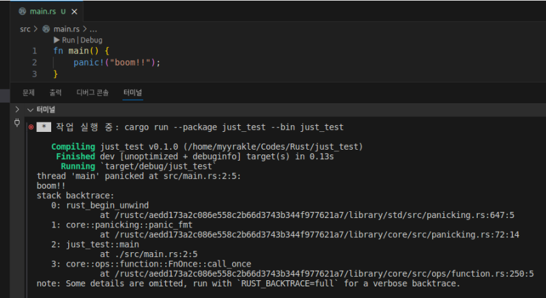Switch to the 문제 panel tab
Screen dimensions: 546x298
tap(29, 92)
